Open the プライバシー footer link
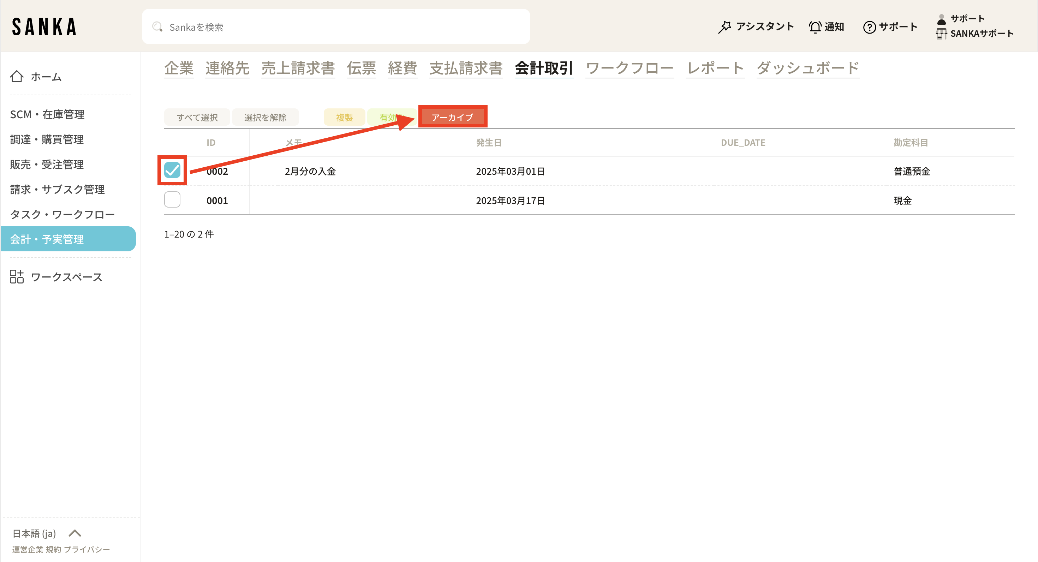Screen dimensions: 1038x562 tap(86, 550)
